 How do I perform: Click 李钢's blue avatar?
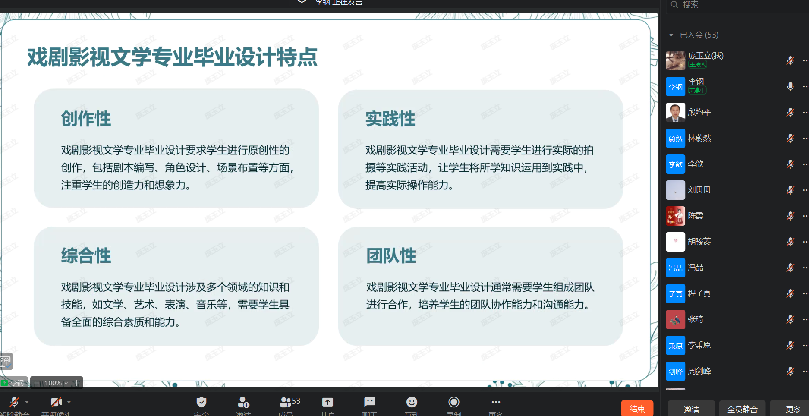click(x=675, y=86)
